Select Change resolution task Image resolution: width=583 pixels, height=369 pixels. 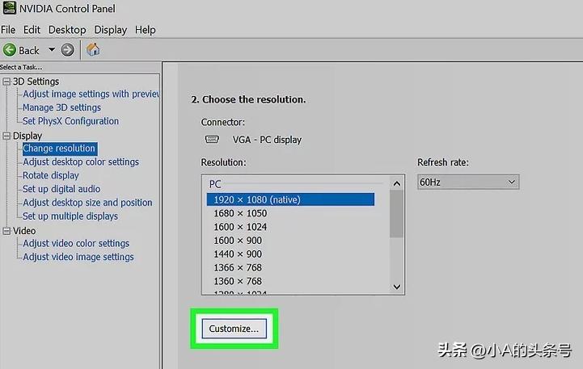pyautogui.click(x=60, y=149)
